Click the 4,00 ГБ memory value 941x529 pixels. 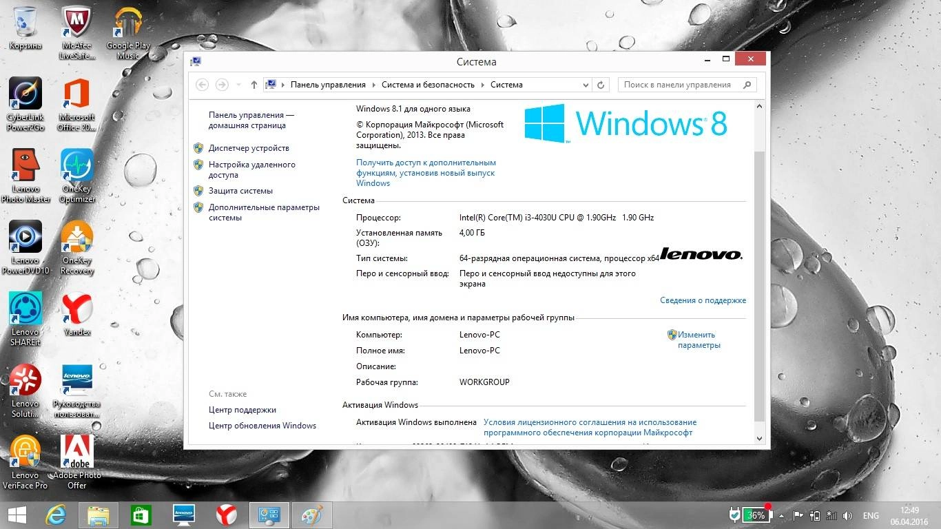(x=472, y=234)
